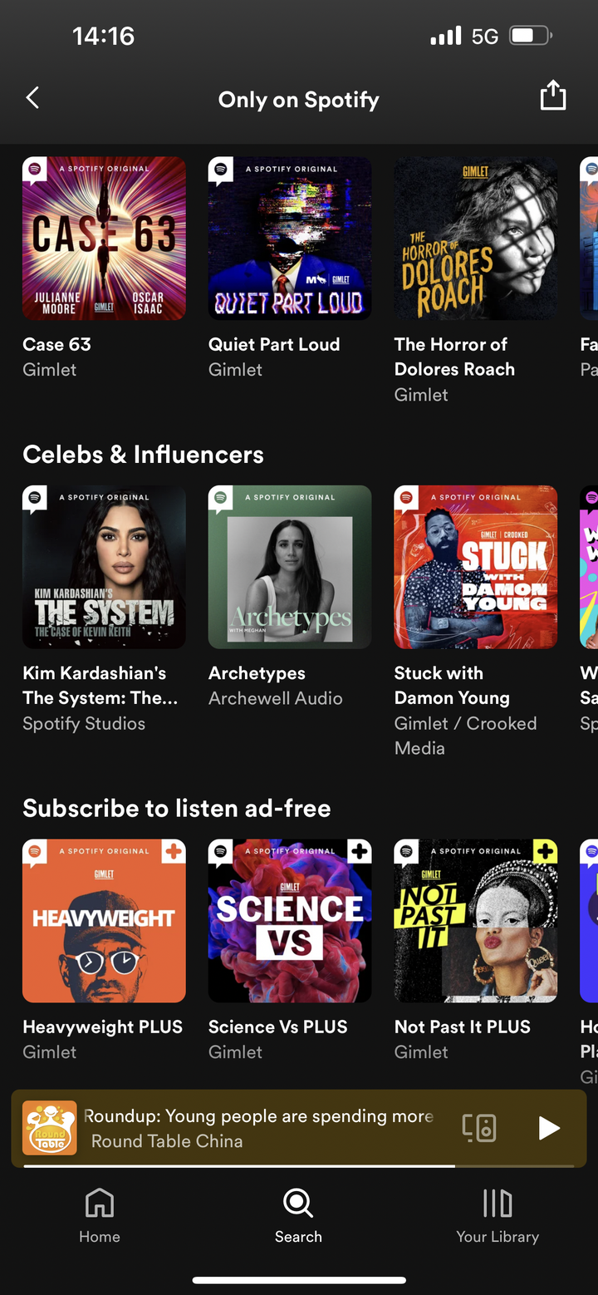598x1295 pixels.
Task: Go back using the top-left arrow
Action: tap(32, 98)
